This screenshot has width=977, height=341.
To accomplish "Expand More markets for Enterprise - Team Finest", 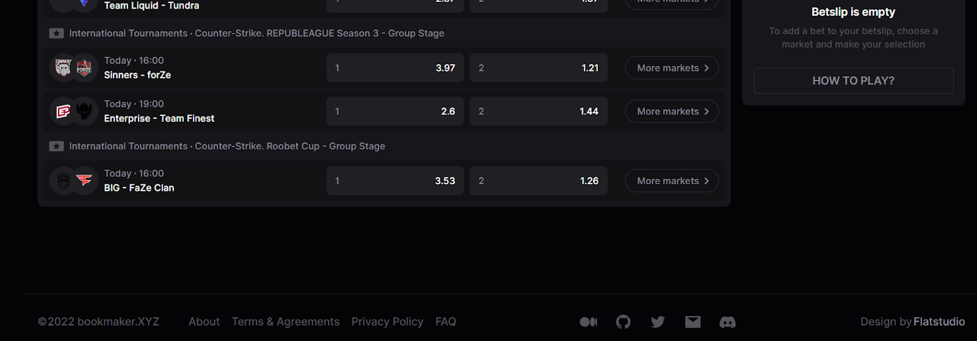I will pyautogui.click(x=672, y=111).
